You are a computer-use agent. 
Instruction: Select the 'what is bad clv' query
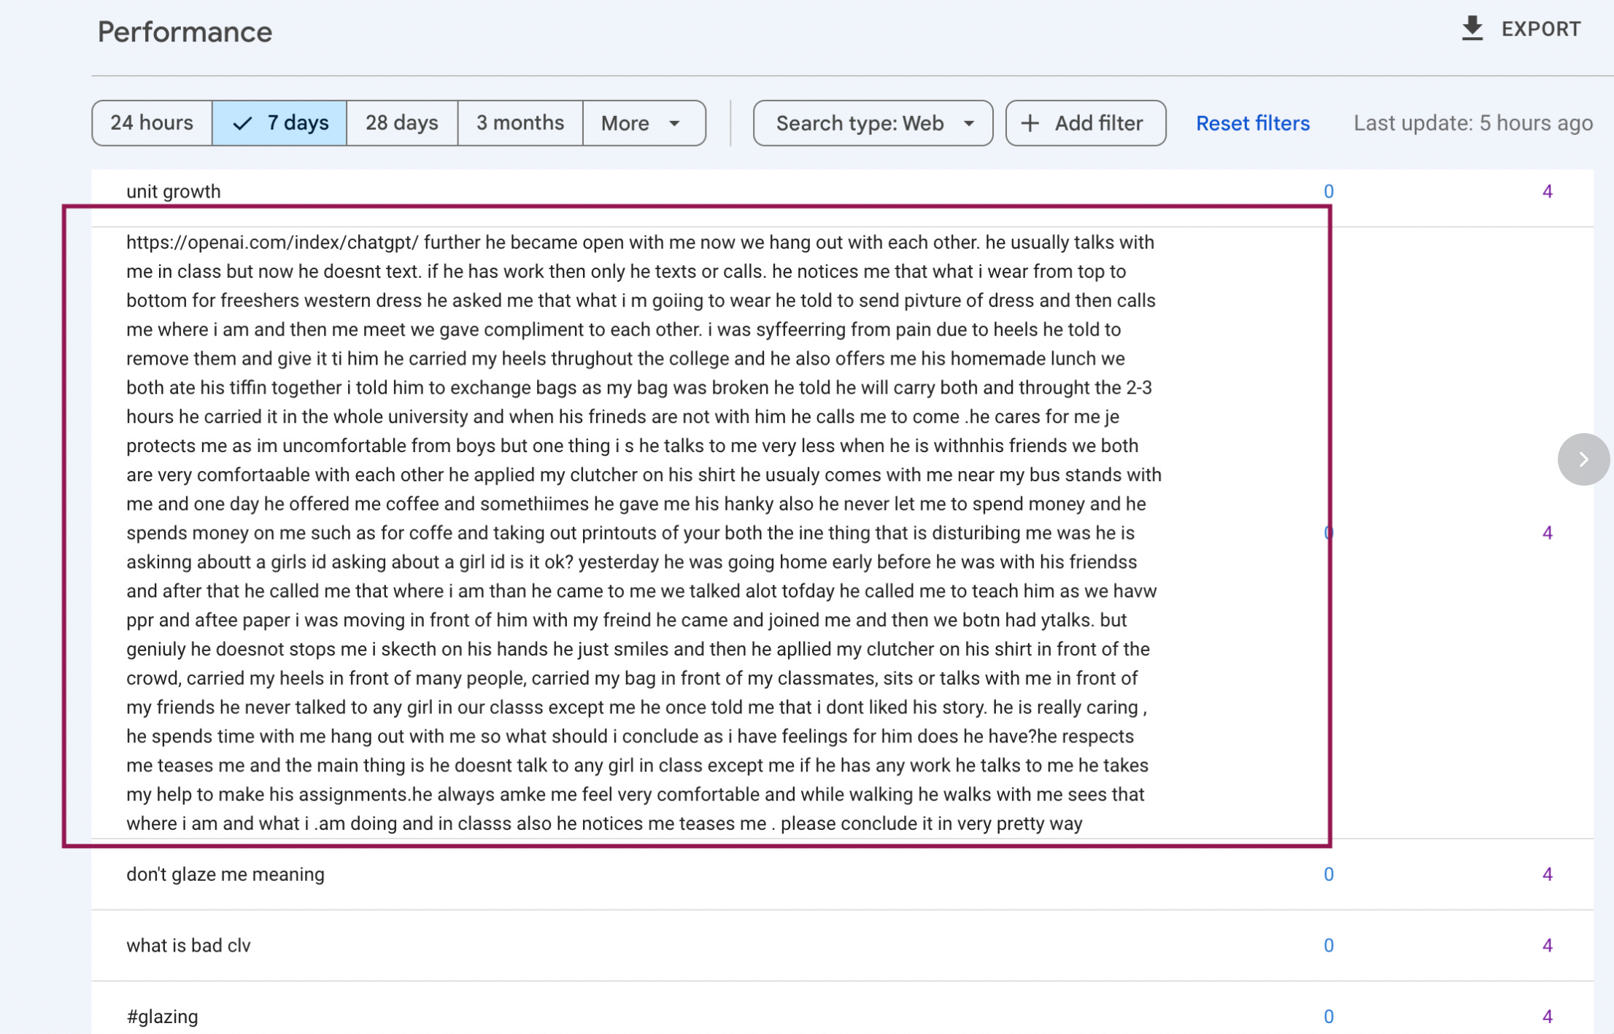pyautogui.click(x=188, y=946)
